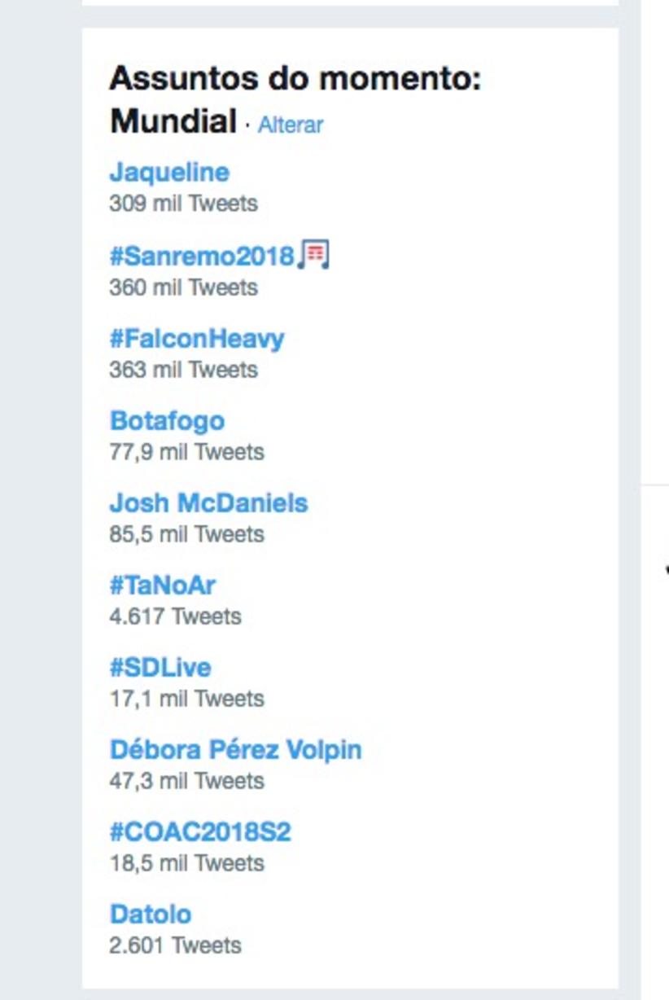Click the music note icon beside #Sanremo2018
Image resolution: width=669 pixels, height=1000 pixels.
click(313, 255)
